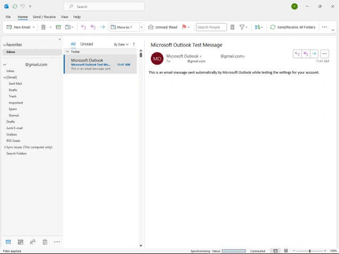Open the Outbox folder
This screenshot has height=254, width=339.
[12, 134]
